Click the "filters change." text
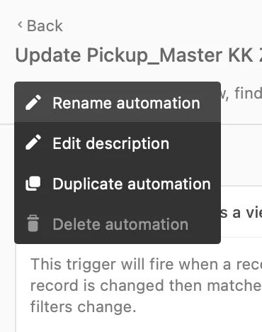The image size is (262, 332). point(84,306)
